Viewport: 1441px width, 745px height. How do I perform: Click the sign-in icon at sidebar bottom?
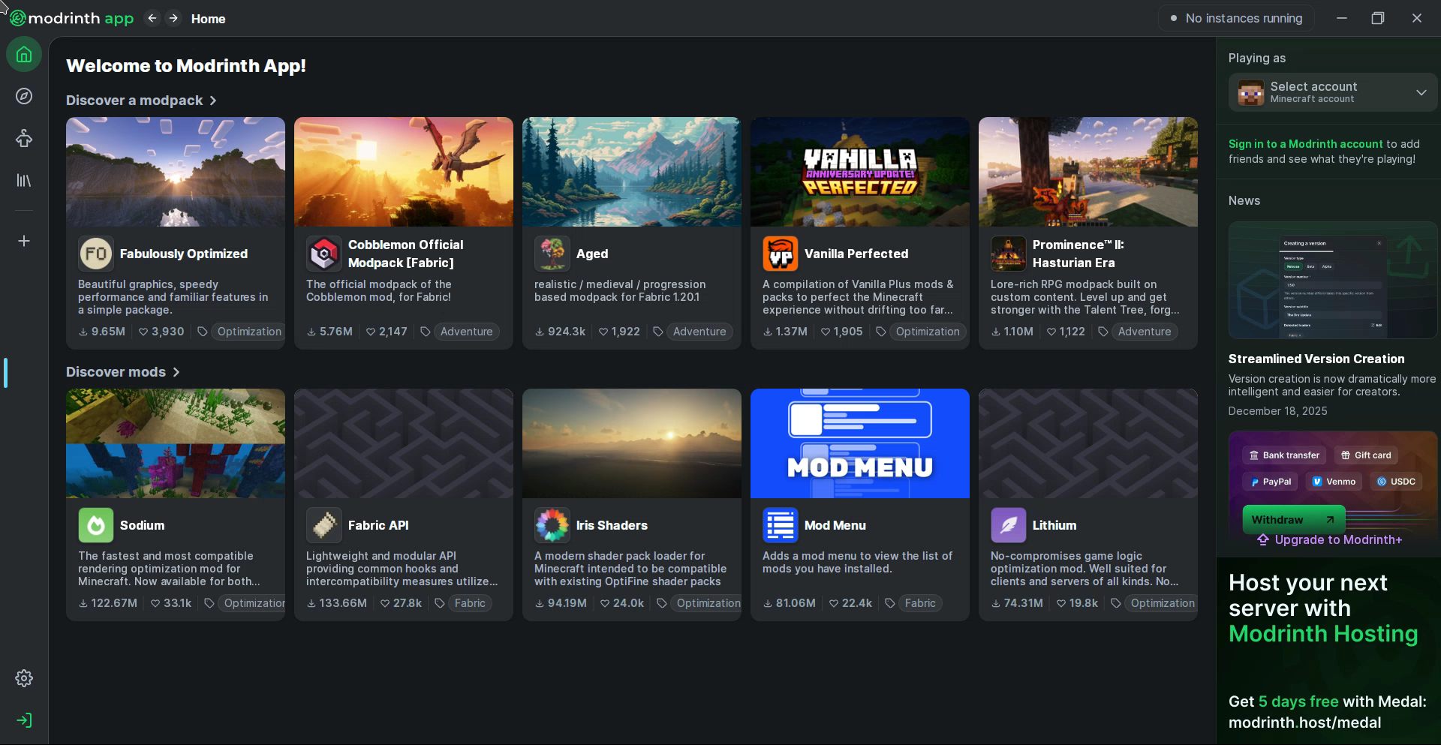point(24,720)
